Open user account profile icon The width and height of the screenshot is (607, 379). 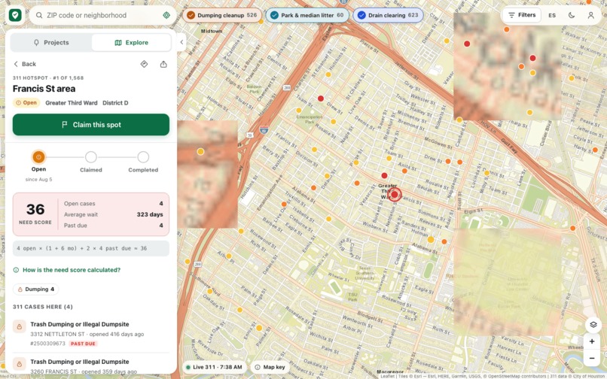[x=590, y=15]
